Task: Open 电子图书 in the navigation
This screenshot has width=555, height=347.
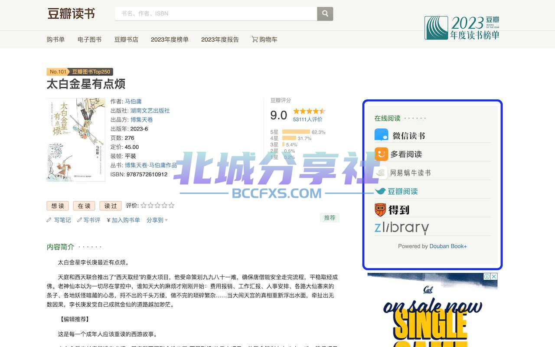Action: click(89, 39)
